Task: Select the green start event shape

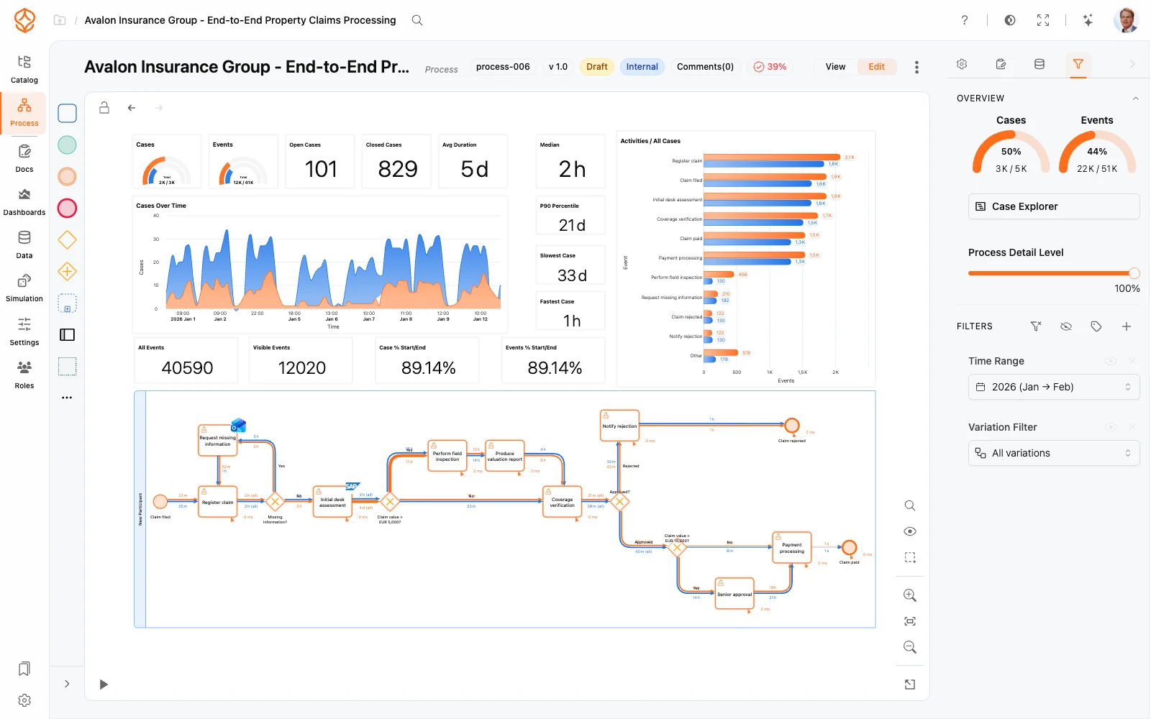Action: click(67, 145)
